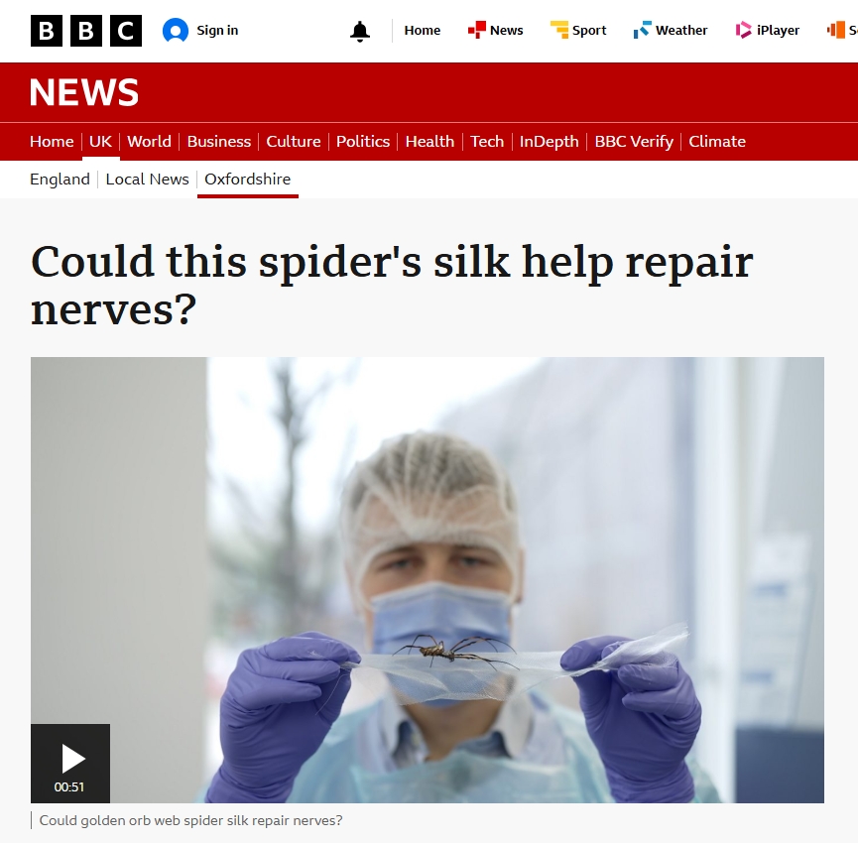Play the spider silk video
Image resolution: width=858 pixels, height=843 pixels.
[70, 763]
